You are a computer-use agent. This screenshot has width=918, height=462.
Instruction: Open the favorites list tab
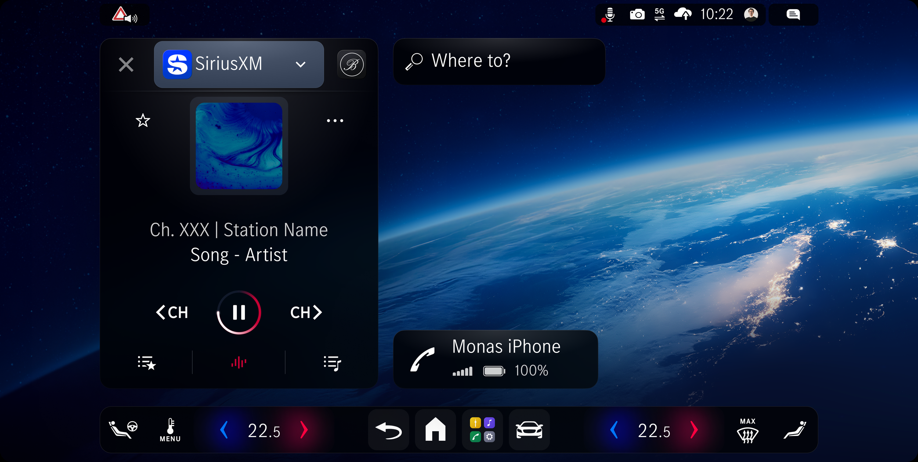click(x=147, y=363)
